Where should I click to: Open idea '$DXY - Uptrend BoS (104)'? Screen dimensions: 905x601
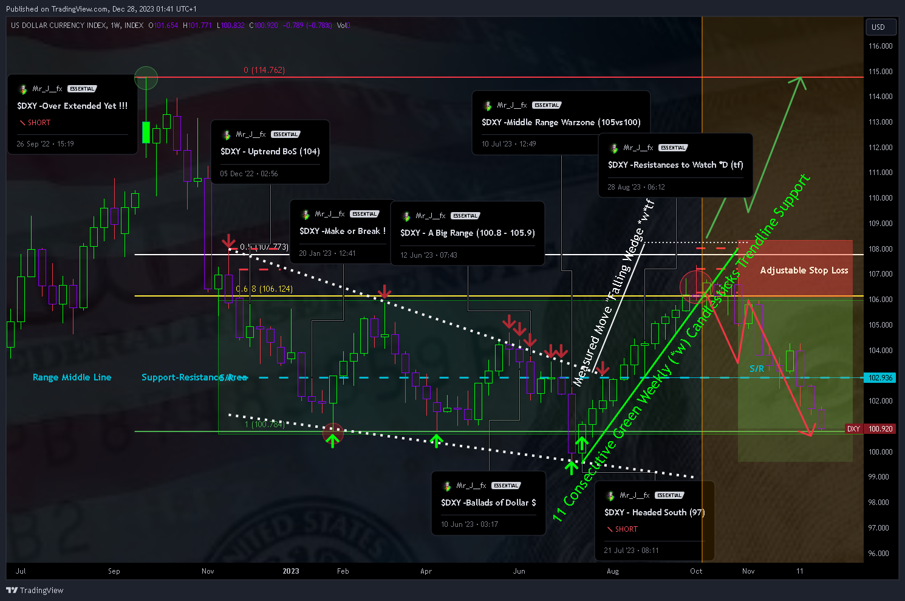[270, 151]
